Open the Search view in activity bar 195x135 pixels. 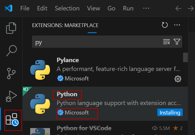pos(11,50)
